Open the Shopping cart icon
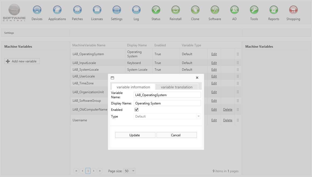Image resolution: width=312 pixels, height=177 pixels. pos(293,10)
